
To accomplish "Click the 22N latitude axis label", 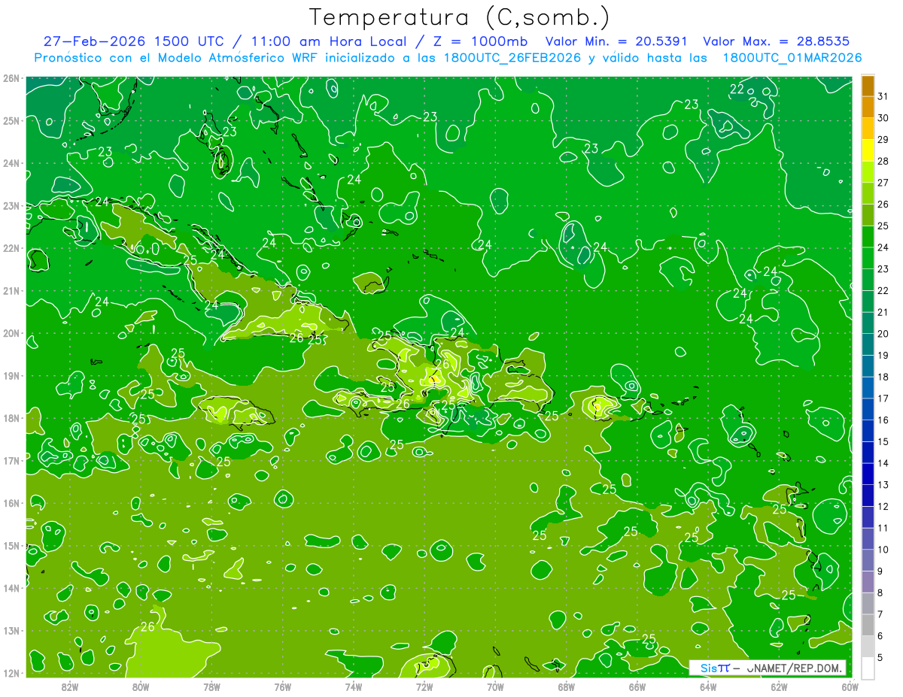I will (x=11, y=248).
